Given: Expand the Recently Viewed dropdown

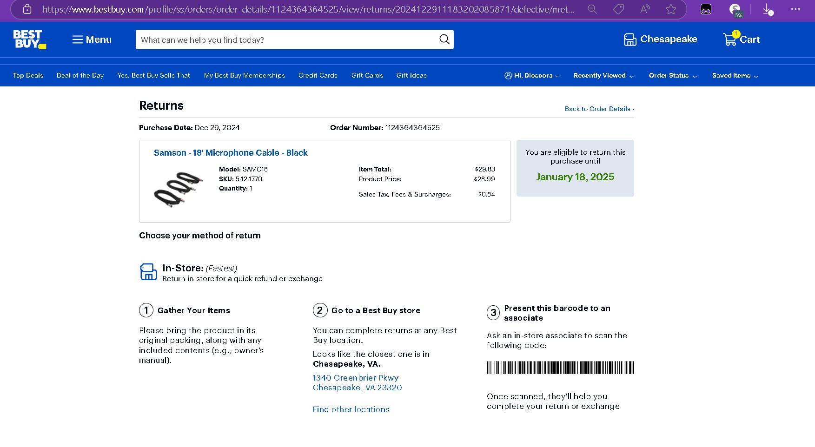Looking at the screenshot, I should point(603,76).
